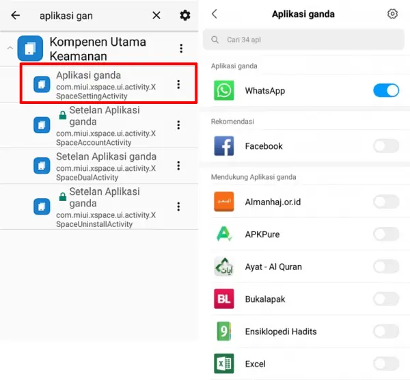410x380 pixels.
Task: Click the Facebook app icon
Action: click(224, 146)
